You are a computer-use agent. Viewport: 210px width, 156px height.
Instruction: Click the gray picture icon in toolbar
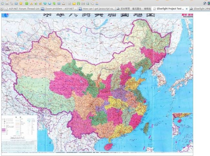point(7,4)
